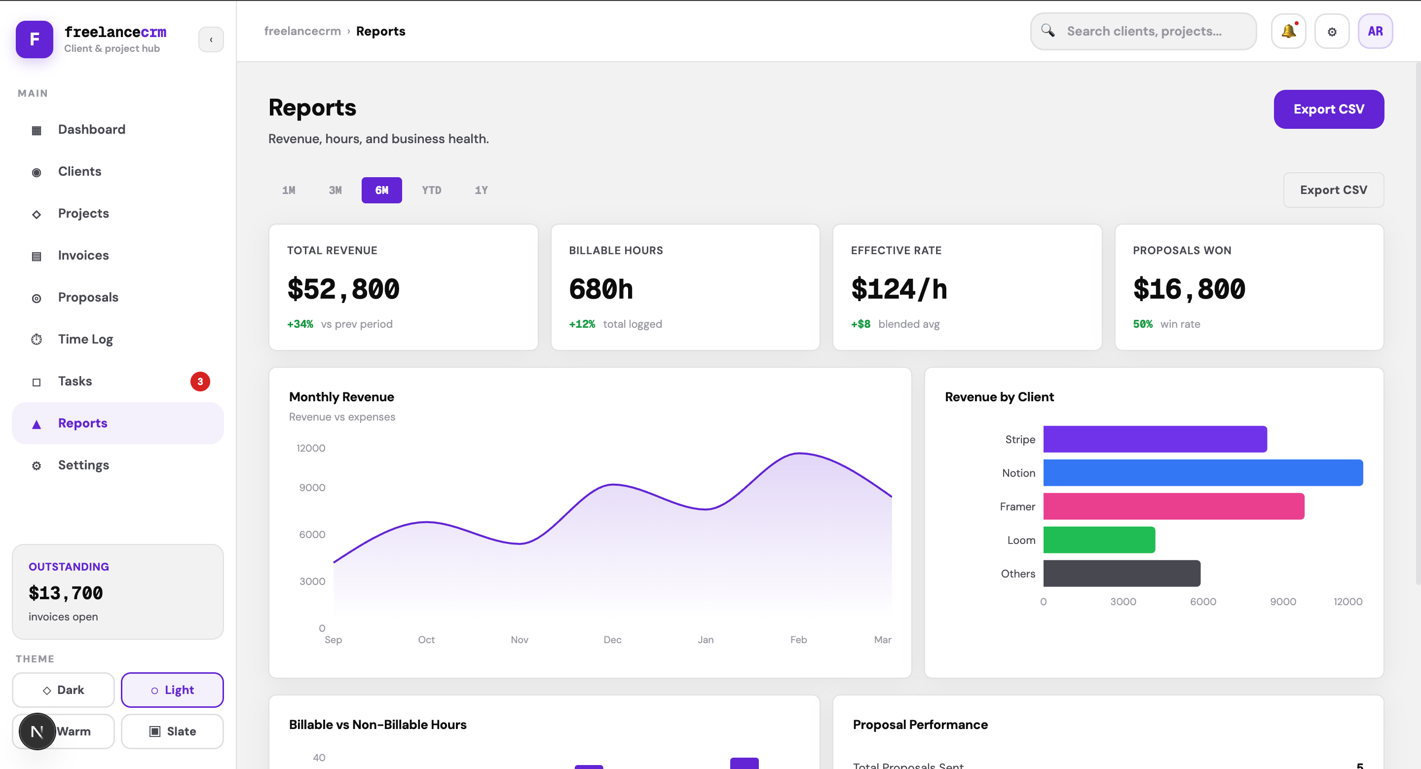
Task: Enable the Slate theme
Action: pos(172,731)
